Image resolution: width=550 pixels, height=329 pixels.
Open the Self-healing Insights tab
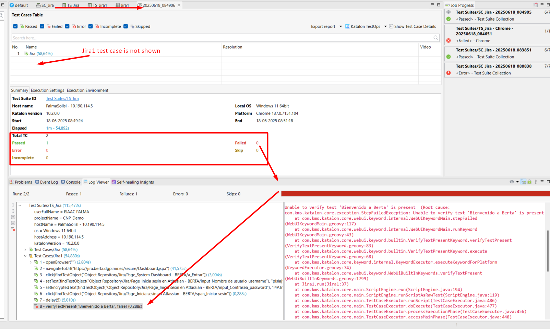[x=133, y=182]
